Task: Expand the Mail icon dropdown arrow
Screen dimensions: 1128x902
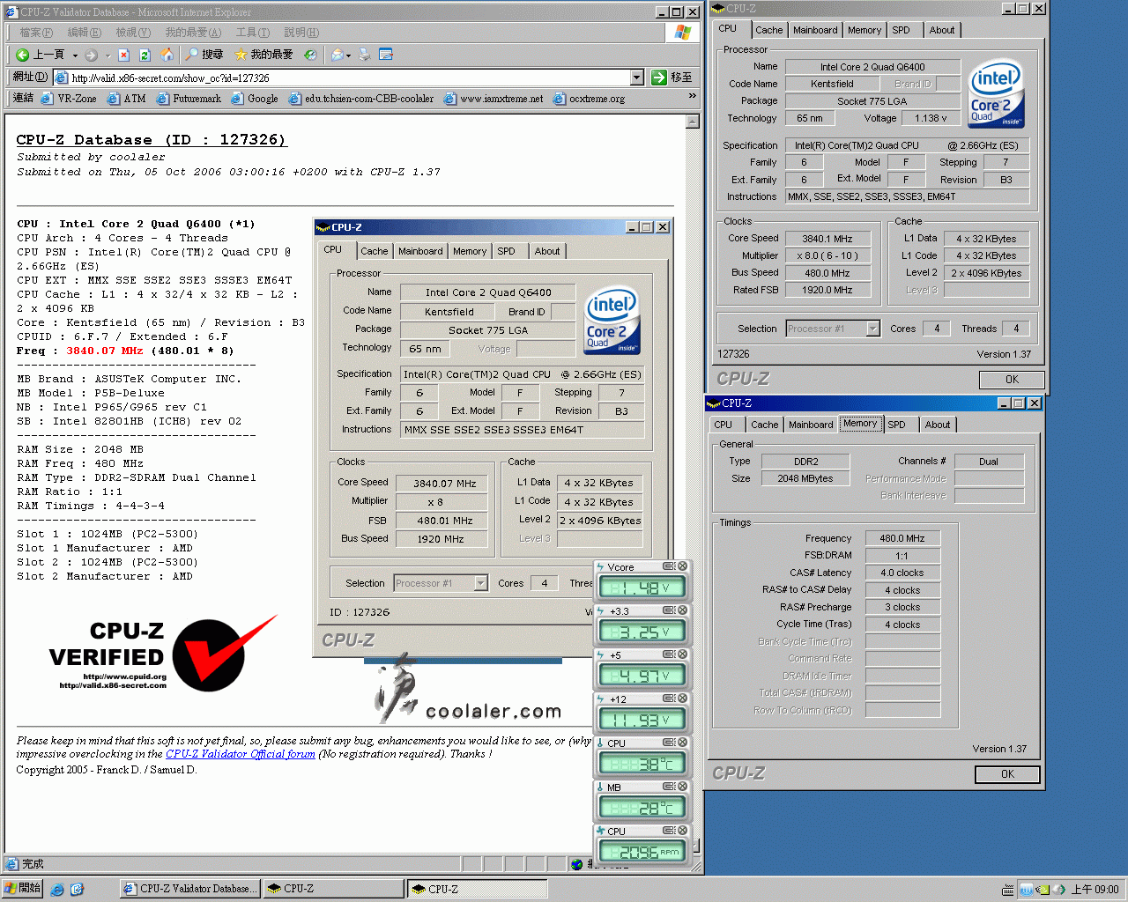Action: (348, 55)
